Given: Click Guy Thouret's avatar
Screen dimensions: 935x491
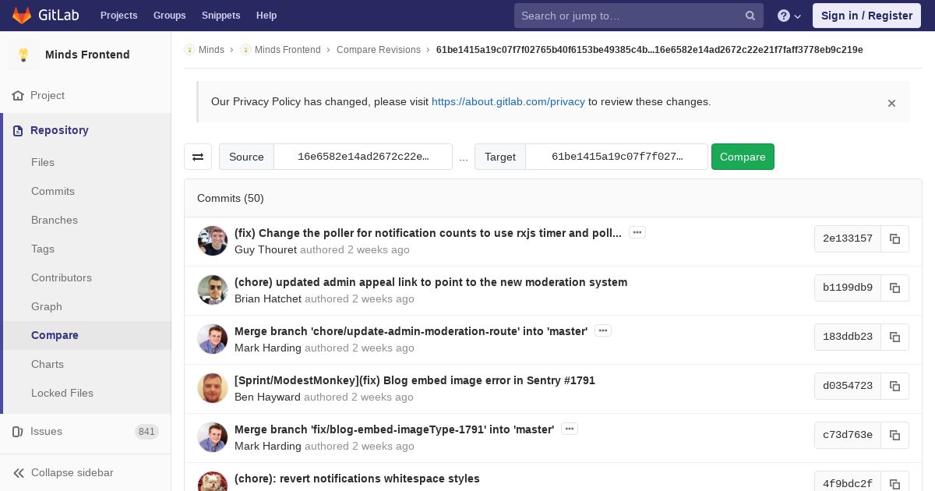Looking at the screenshot, I should [213, 241].
